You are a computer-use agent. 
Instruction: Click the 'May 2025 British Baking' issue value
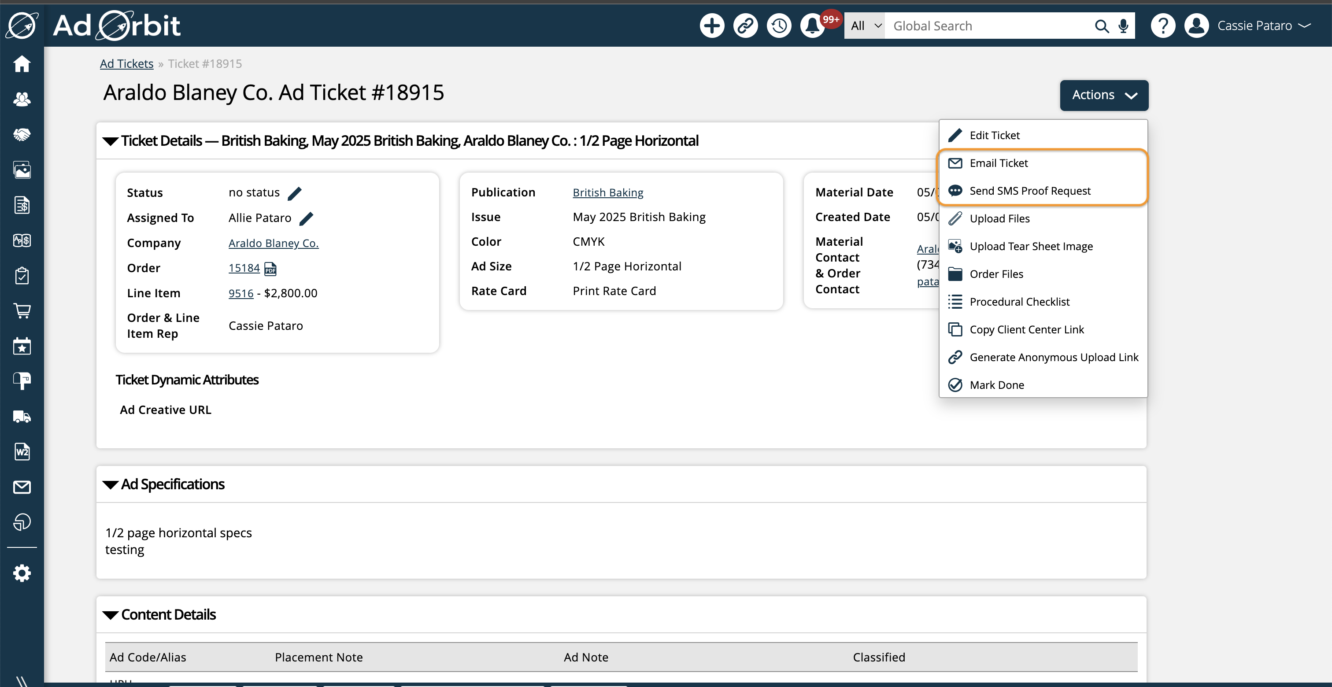639,217
